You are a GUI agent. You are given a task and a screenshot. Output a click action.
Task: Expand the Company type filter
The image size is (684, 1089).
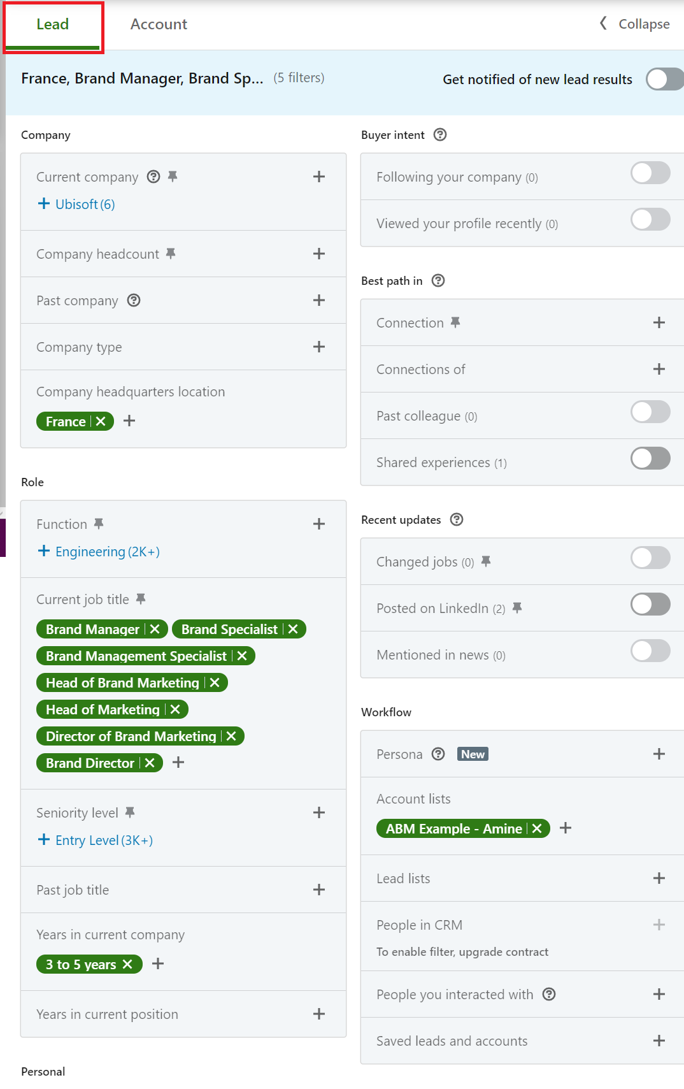319,347
